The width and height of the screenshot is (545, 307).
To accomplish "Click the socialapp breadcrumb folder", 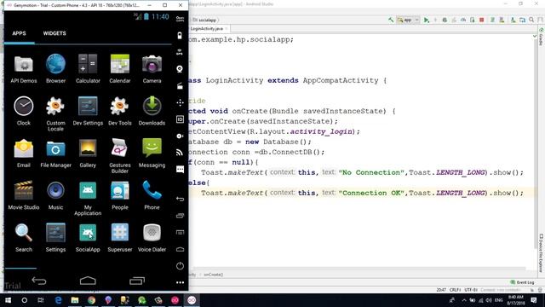I will click(204, 20).
